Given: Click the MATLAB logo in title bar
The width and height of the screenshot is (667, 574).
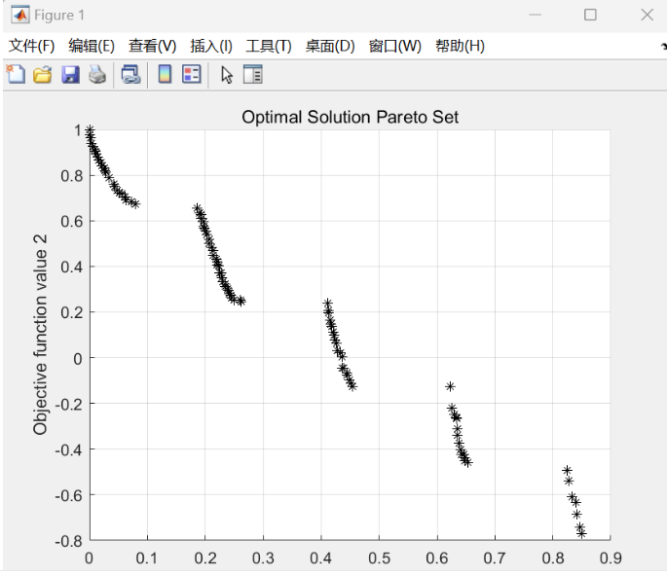Looking at the screenshot, I should 20,15.
